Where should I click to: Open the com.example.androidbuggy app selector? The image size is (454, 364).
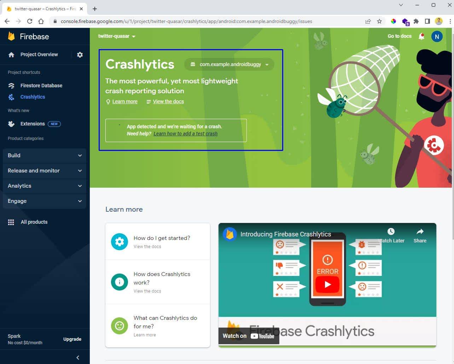coord(229,64)
